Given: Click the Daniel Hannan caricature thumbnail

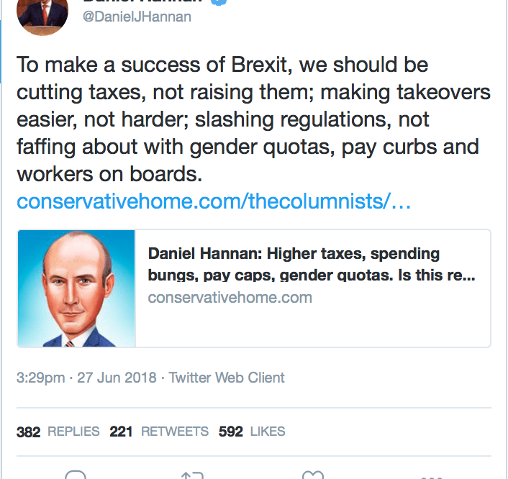Looking at the screenshot, I should pyautogui.click(x=76, y=288).
